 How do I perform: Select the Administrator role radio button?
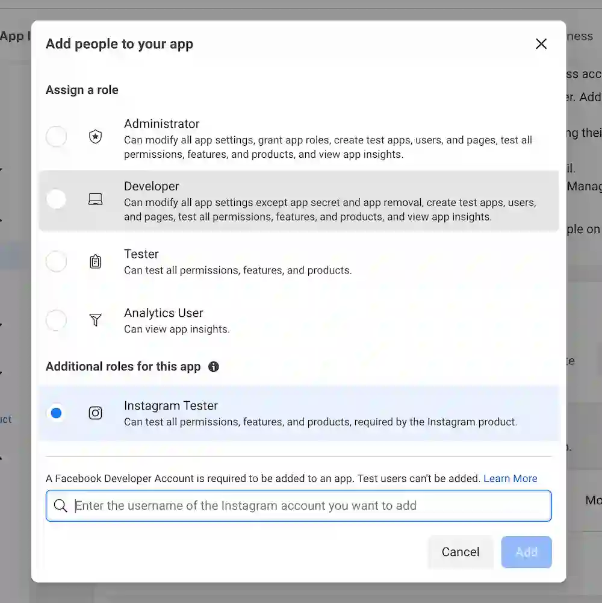click(56, 137)
